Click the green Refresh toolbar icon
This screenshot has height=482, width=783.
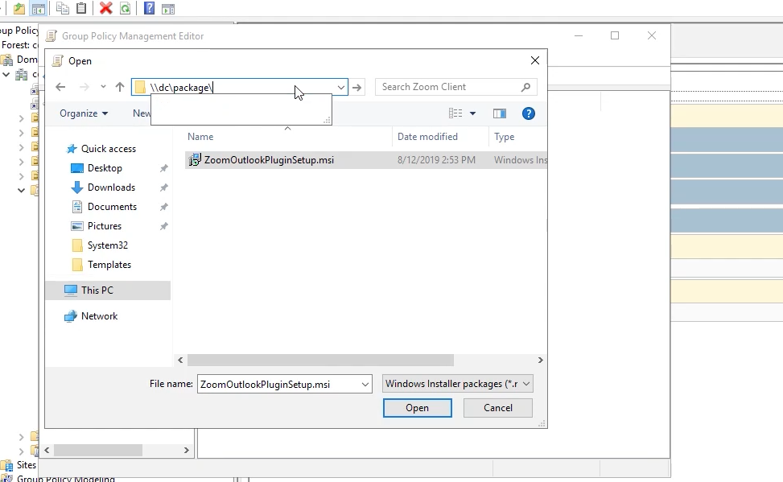[x=125, y=8]
